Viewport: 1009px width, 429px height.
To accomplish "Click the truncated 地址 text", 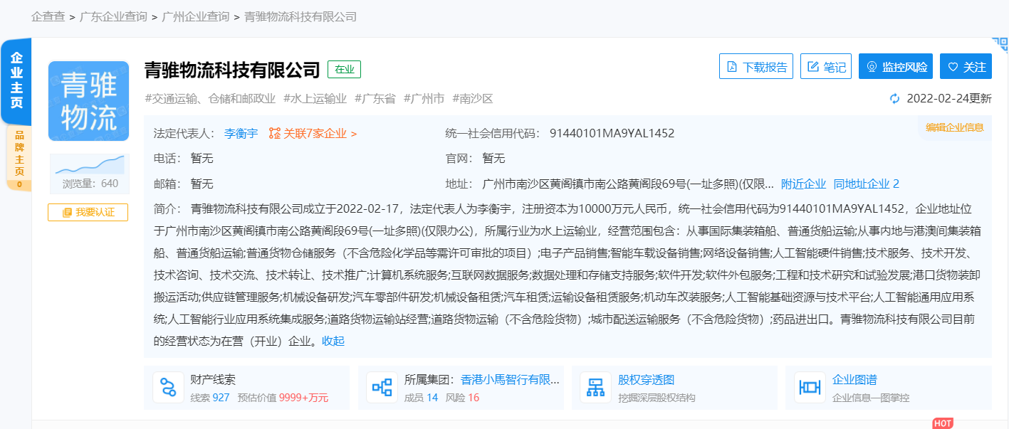I will 627,184.
